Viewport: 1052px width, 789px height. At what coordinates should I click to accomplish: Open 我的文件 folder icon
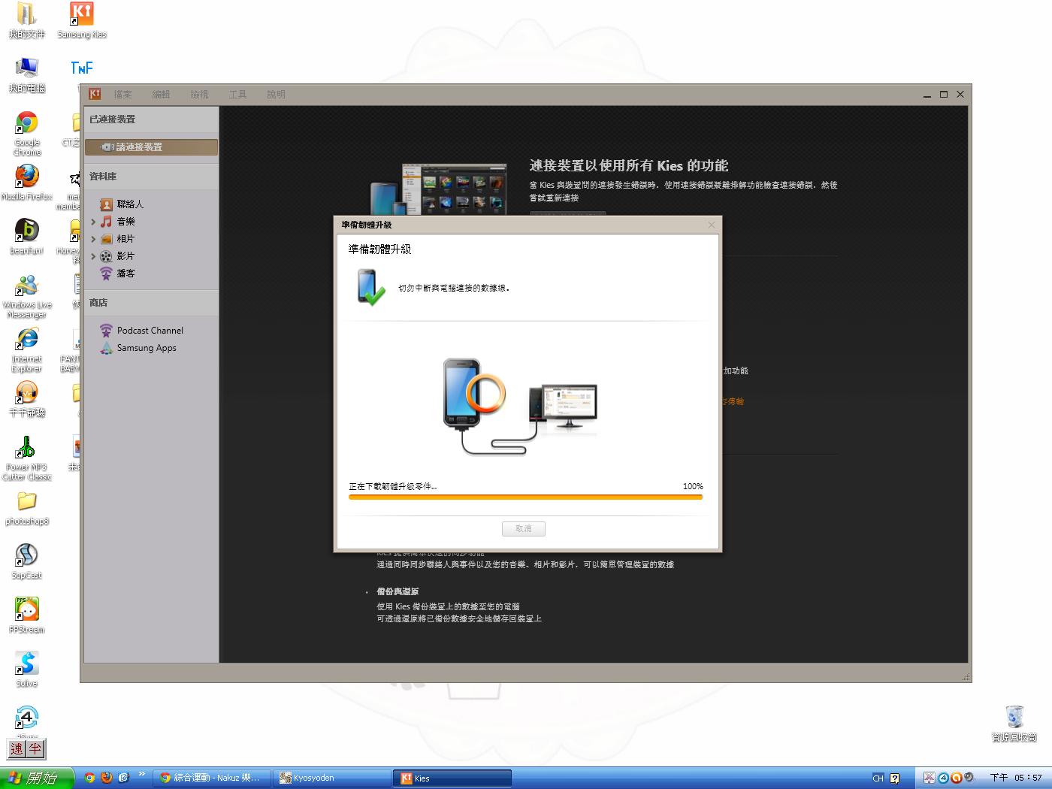(x=27, y=20)
